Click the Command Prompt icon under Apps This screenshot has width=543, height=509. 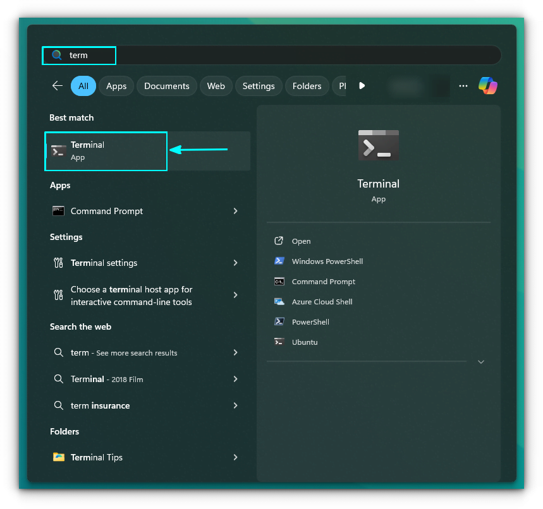pyautogui.click(x=58, y=211)
